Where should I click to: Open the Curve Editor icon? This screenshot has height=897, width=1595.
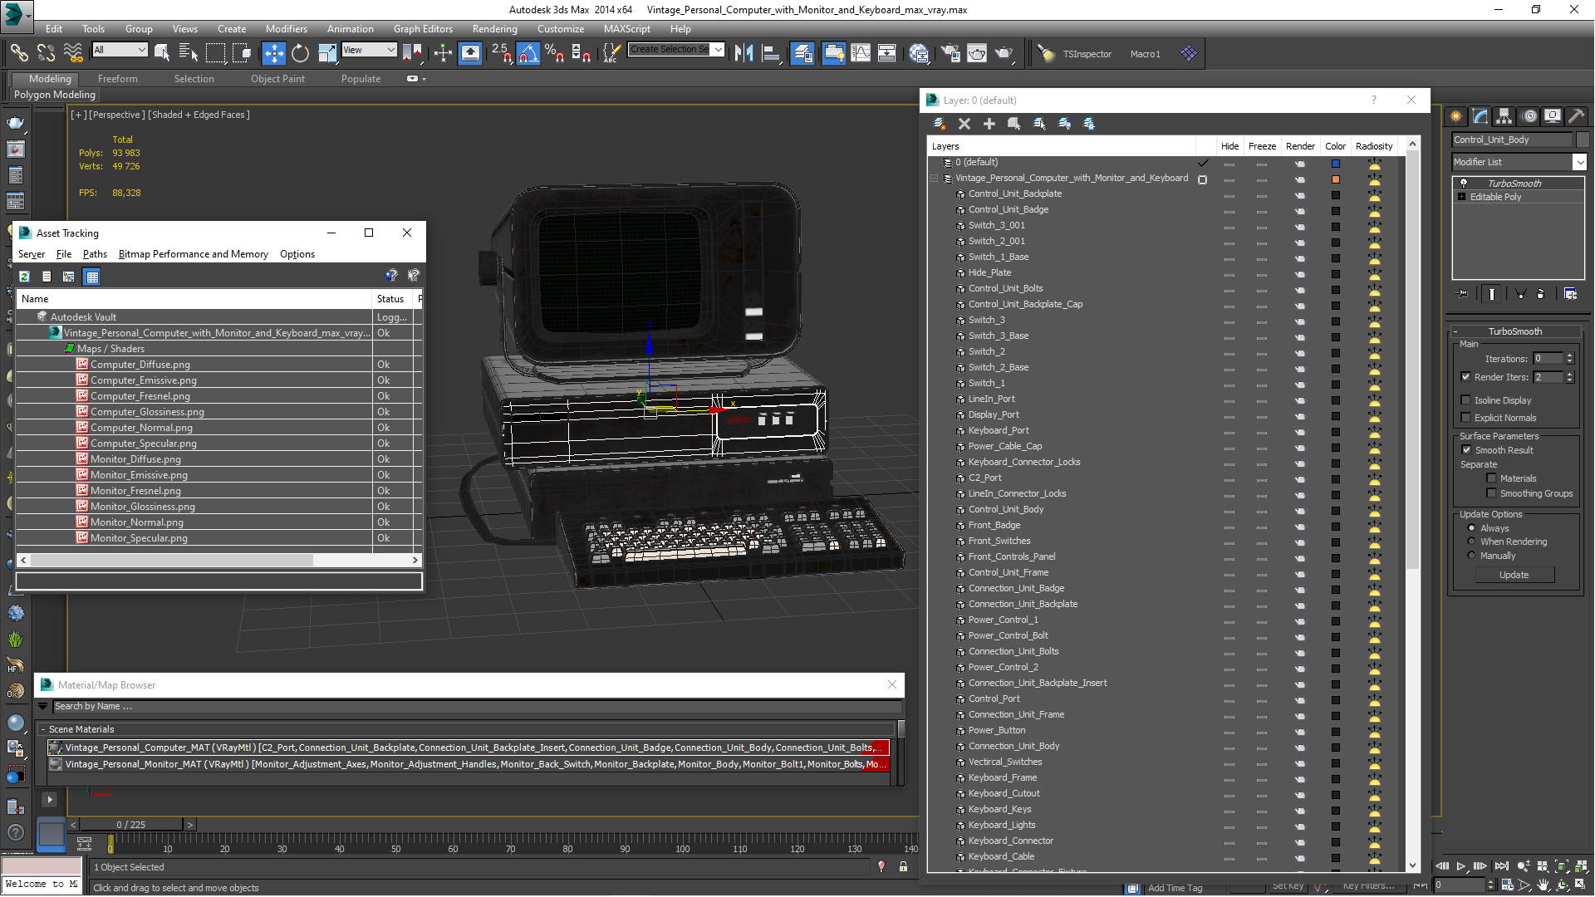(x=861, y=53)
